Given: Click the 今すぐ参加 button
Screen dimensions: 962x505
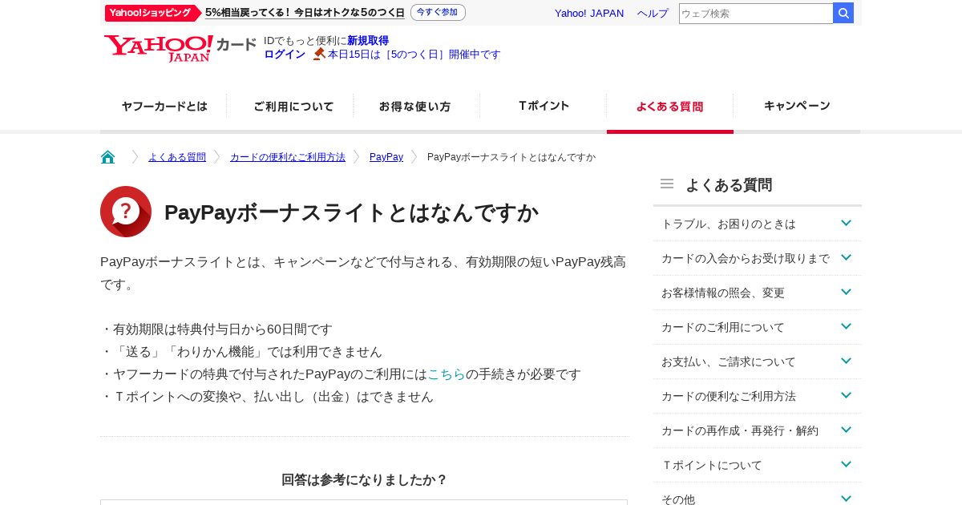Looking at the screenshot, I should point(438,13).
